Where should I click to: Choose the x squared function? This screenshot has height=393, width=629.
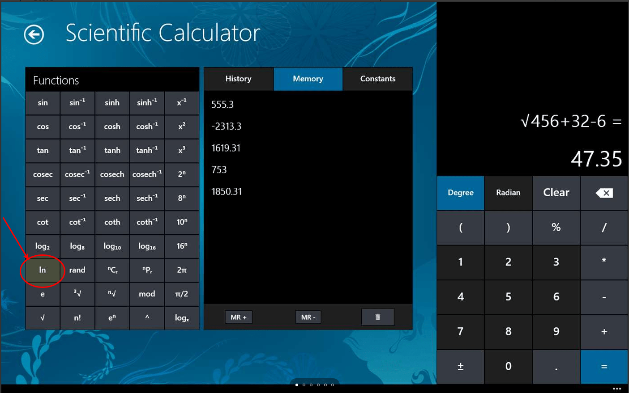[x=182, y=127]
